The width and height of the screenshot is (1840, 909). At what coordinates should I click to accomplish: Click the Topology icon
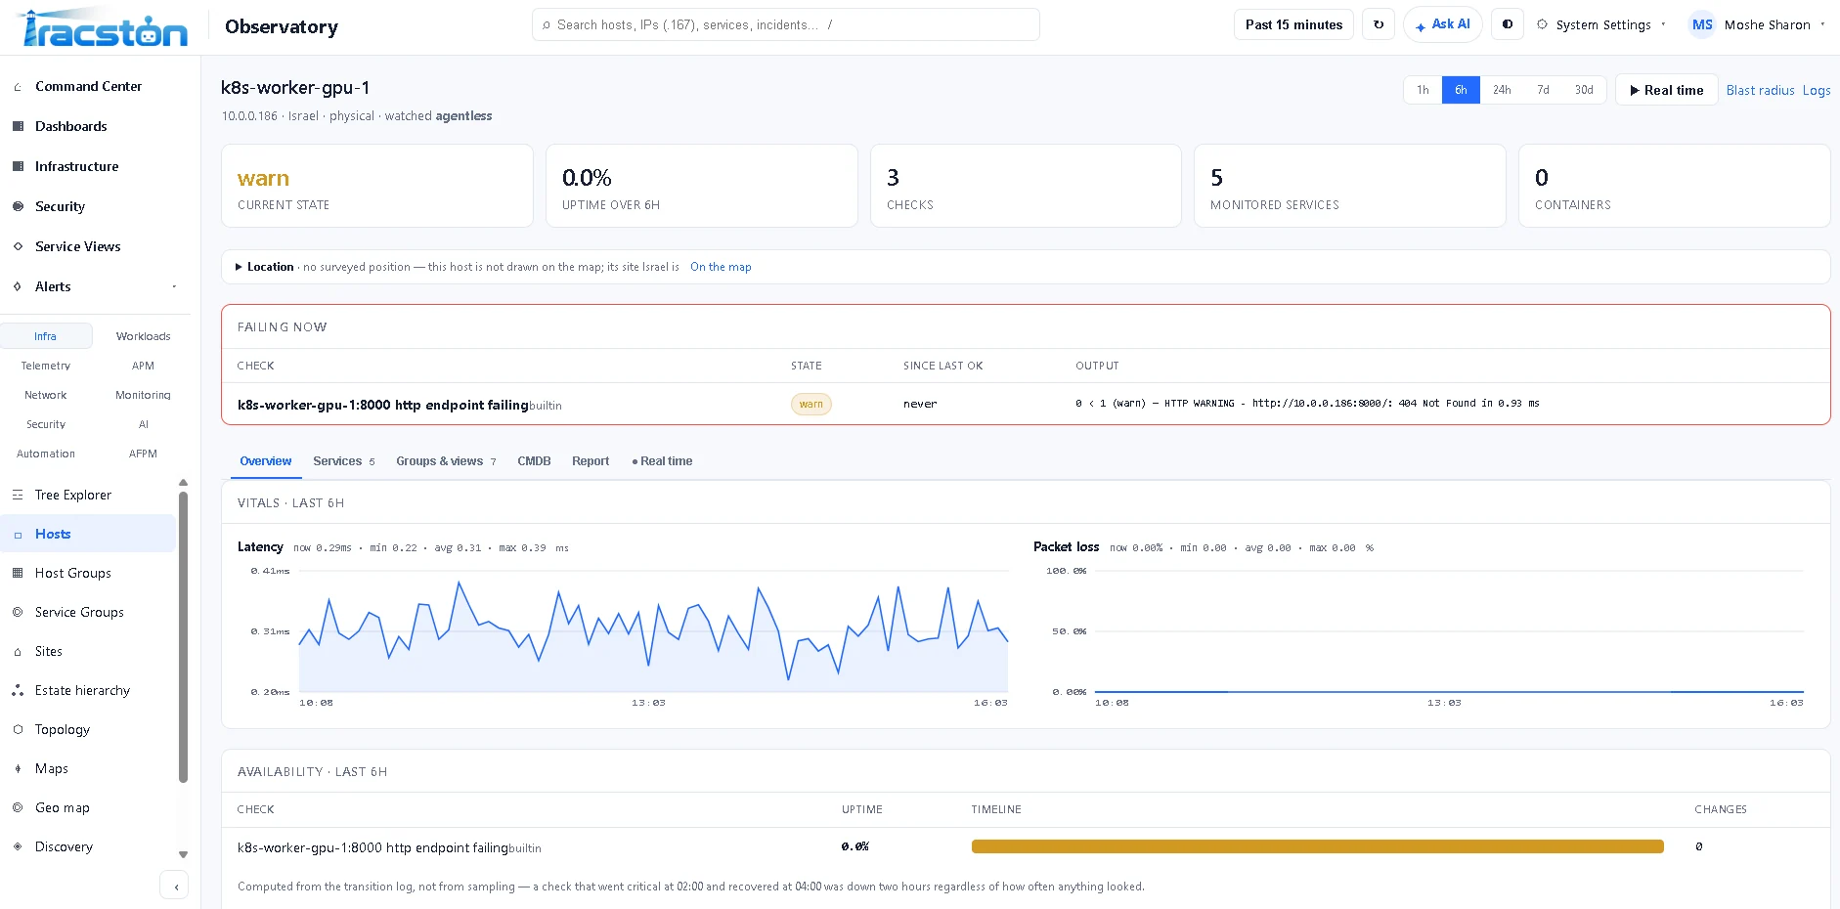(18, 729)
